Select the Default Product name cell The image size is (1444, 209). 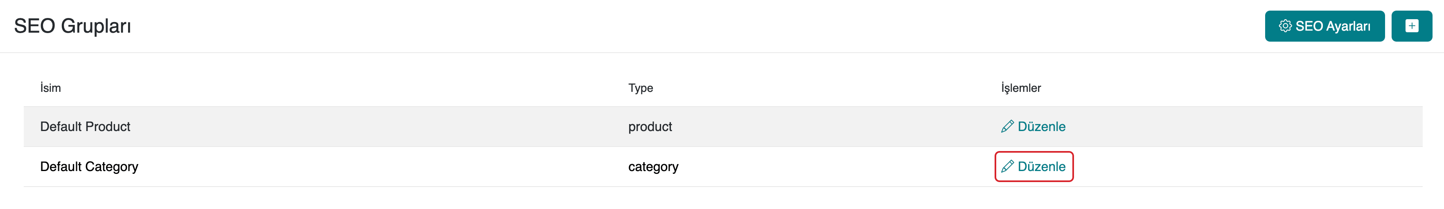pos(85,126)
